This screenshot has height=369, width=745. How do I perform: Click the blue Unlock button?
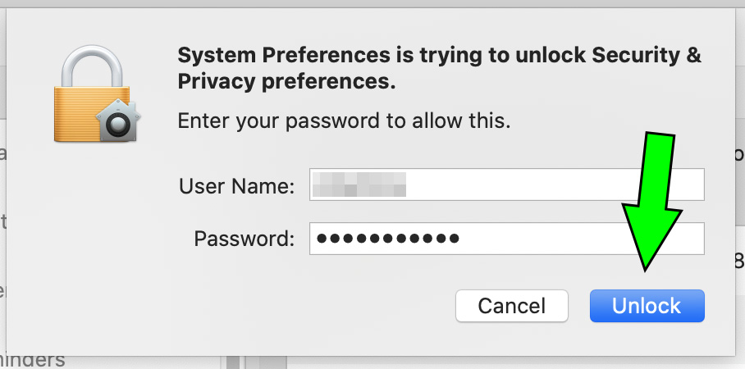tap(647, 306)
